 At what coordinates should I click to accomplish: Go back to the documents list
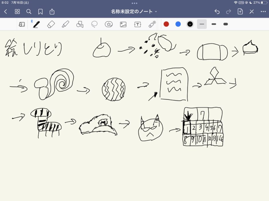[5, 11]
